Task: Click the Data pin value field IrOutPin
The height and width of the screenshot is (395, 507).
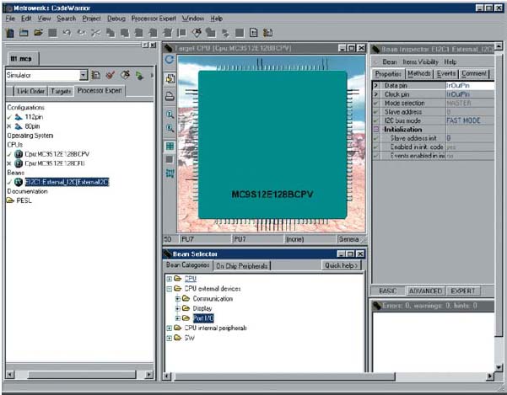Action: [470, 86]
